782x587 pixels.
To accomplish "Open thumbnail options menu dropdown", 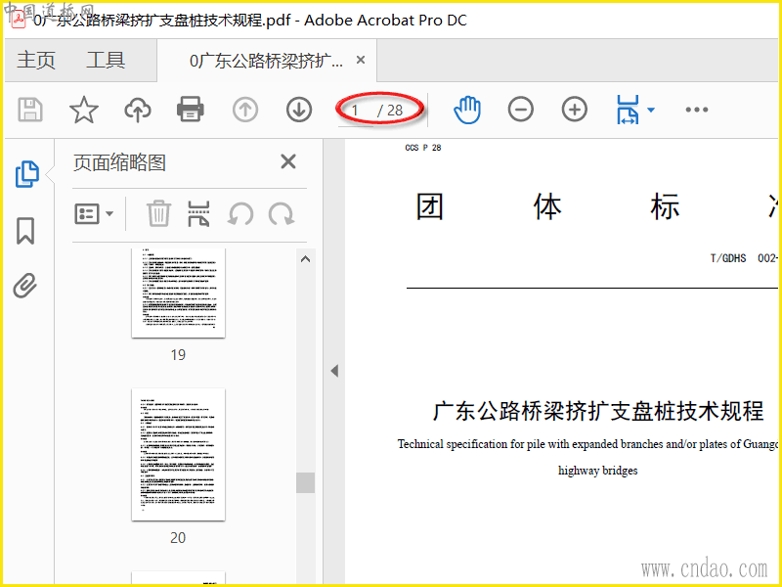I will 94,214.
